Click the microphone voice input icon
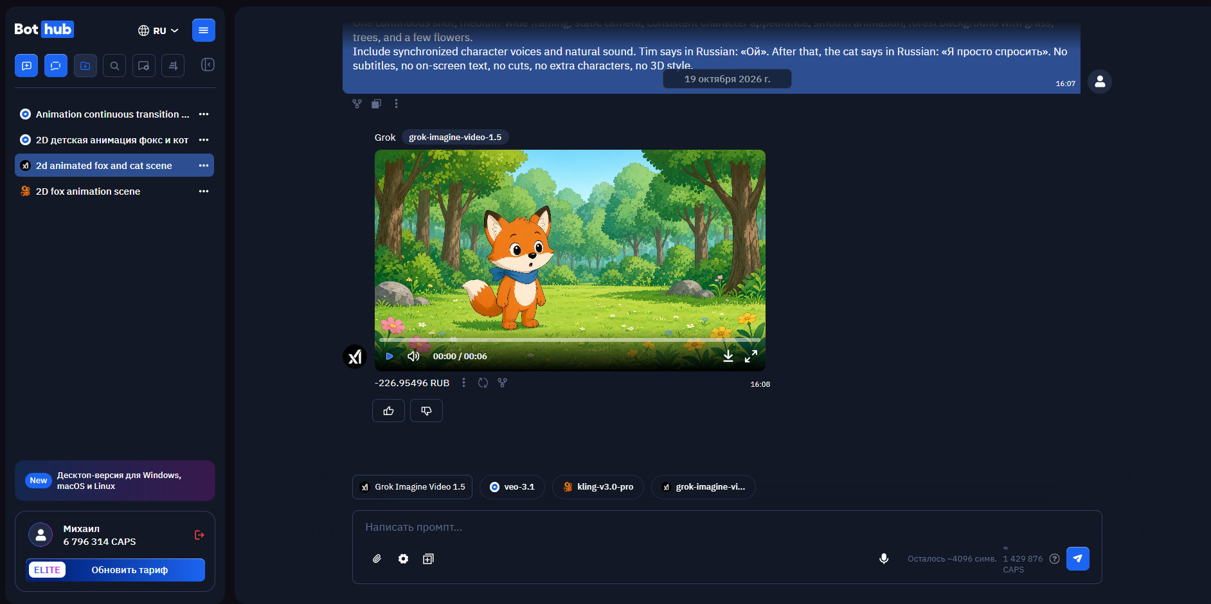 pos(884,559)
